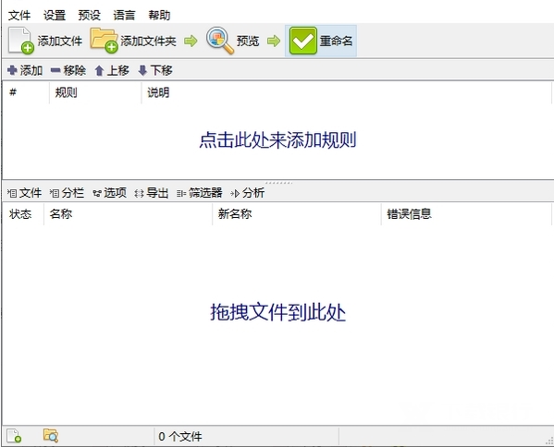Open the 语言 language menu
554x447 pixels.
pyautogui.click(x=124, y=15)
